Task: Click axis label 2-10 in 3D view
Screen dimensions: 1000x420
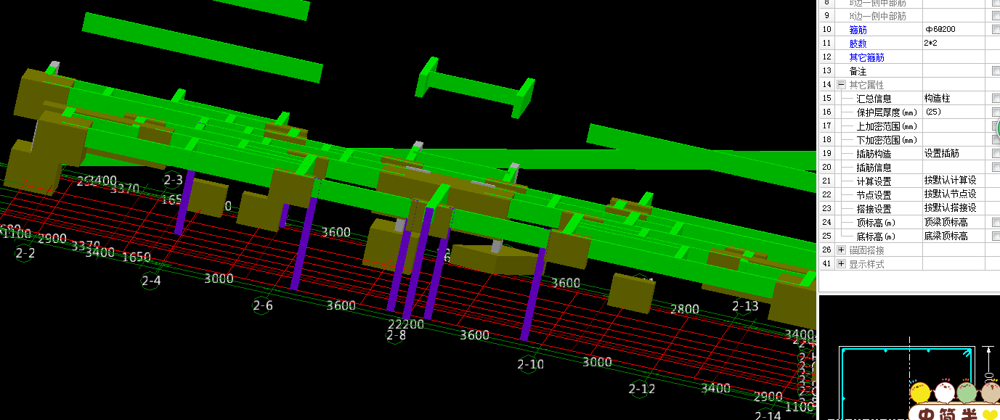Action: [530, 364]
